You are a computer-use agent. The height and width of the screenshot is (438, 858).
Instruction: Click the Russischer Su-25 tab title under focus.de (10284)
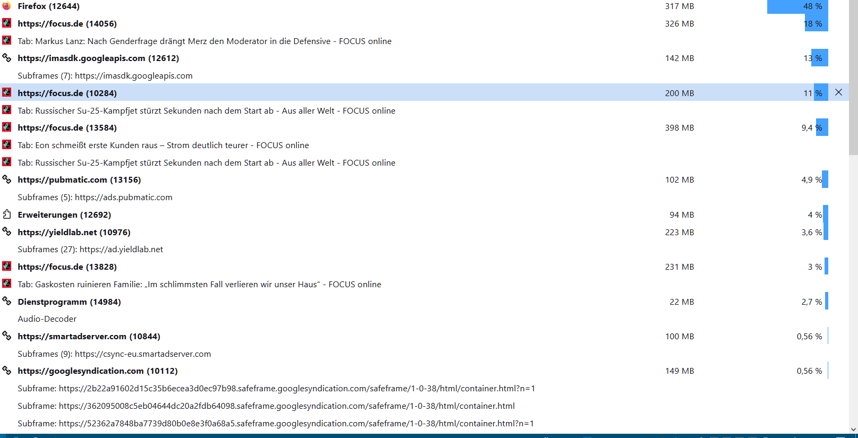click(x=207, y=111)
